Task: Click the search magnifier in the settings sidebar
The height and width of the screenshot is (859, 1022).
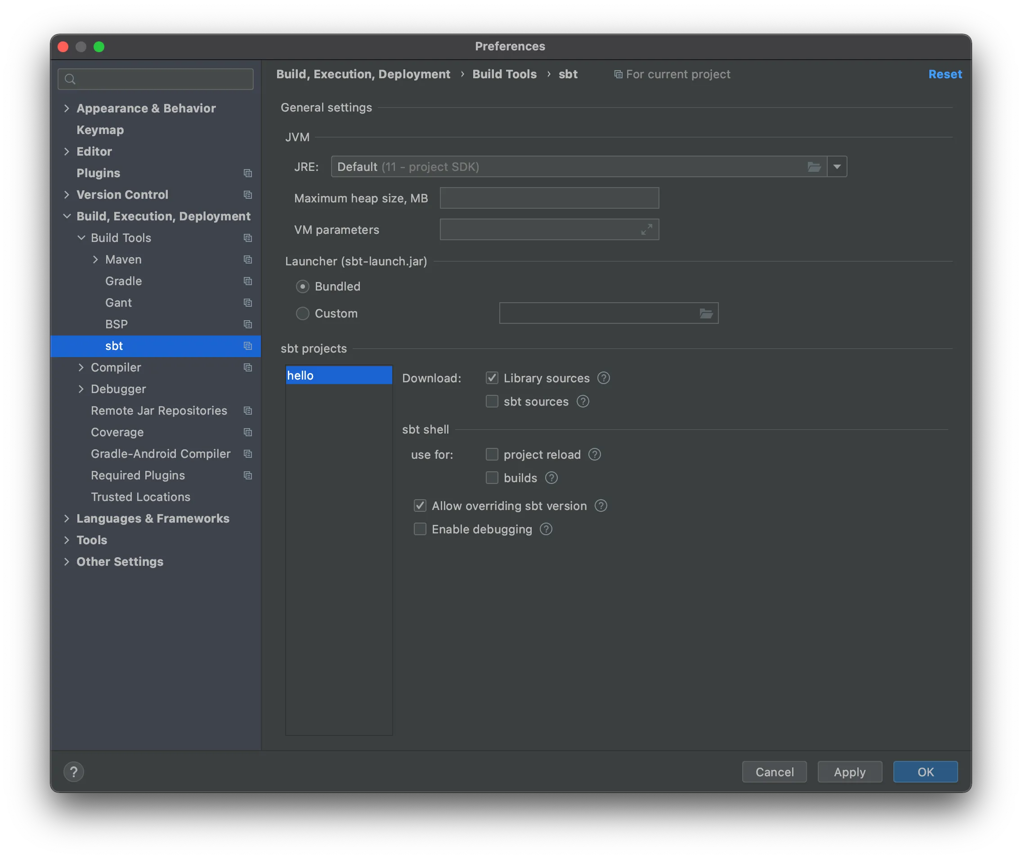Action: (70, 78)
